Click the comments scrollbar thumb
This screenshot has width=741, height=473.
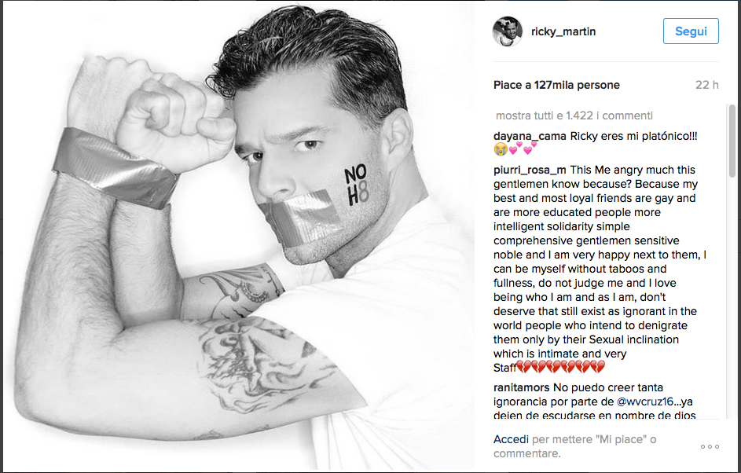click(x=732, y=141)
